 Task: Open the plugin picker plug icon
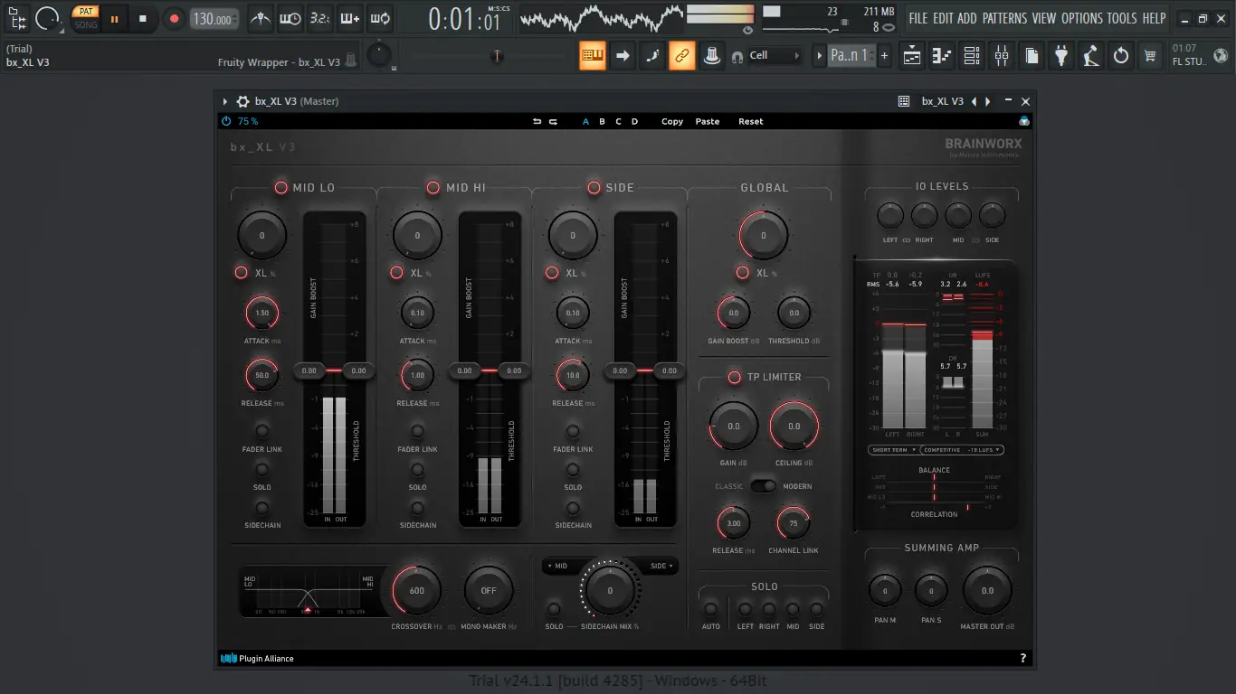(x=1060, y=56)
